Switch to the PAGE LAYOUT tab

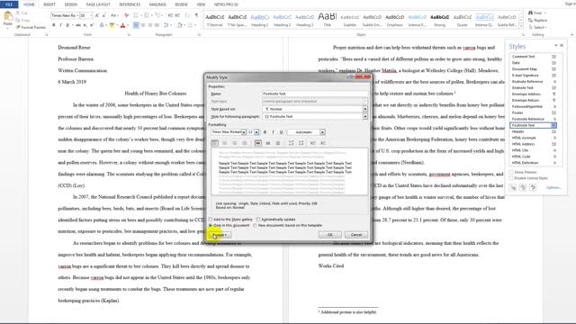[x=98, y=4]
